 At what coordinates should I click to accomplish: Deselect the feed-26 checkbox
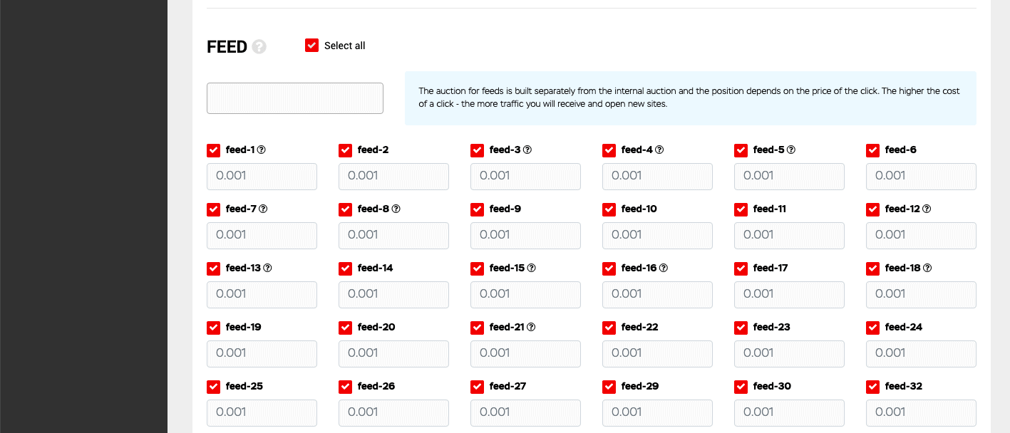[346, 387]
